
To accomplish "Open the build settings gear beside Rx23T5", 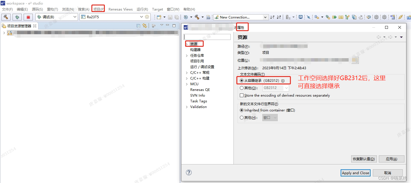I will pos(147,17).
